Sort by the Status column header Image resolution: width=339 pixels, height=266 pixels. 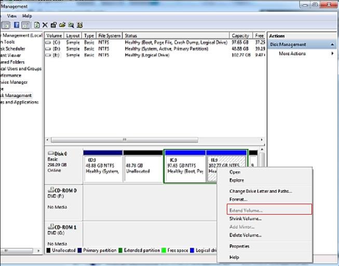tap(176, 36)
